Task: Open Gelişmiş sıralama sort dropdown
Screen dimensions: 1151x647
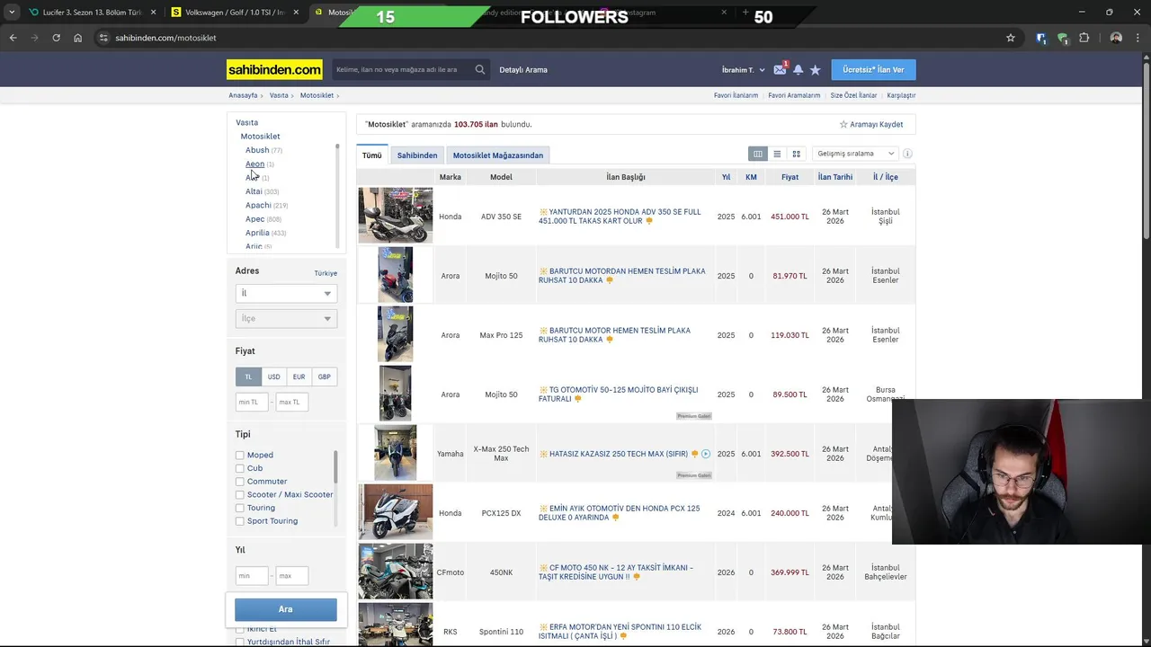Action: (x=855, y=154)
